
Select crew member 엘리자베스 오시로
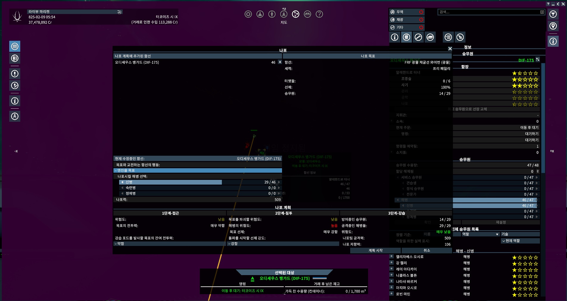[x=409, y=257]
